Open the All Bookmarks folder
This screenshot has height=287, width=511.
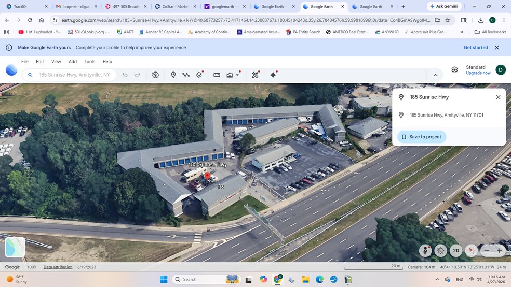coord(490,32)
